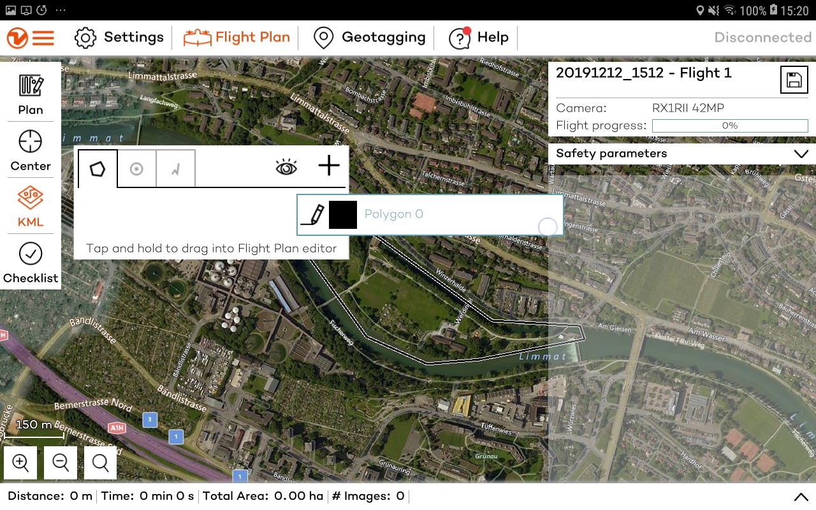Toggle selection circle next to Polygon 0
Image resolution: width=816 pixels, height=510 pixels.
pos(548,227)
